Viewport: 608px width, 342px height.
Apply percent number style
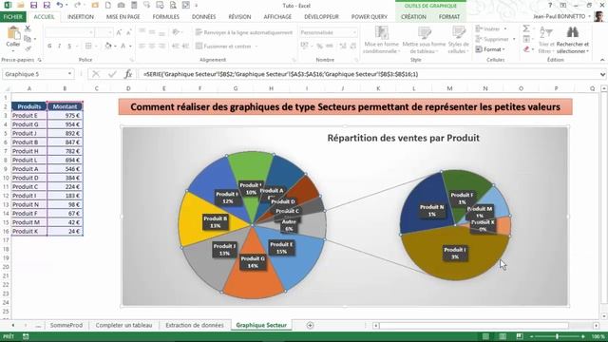coord(319,47)
